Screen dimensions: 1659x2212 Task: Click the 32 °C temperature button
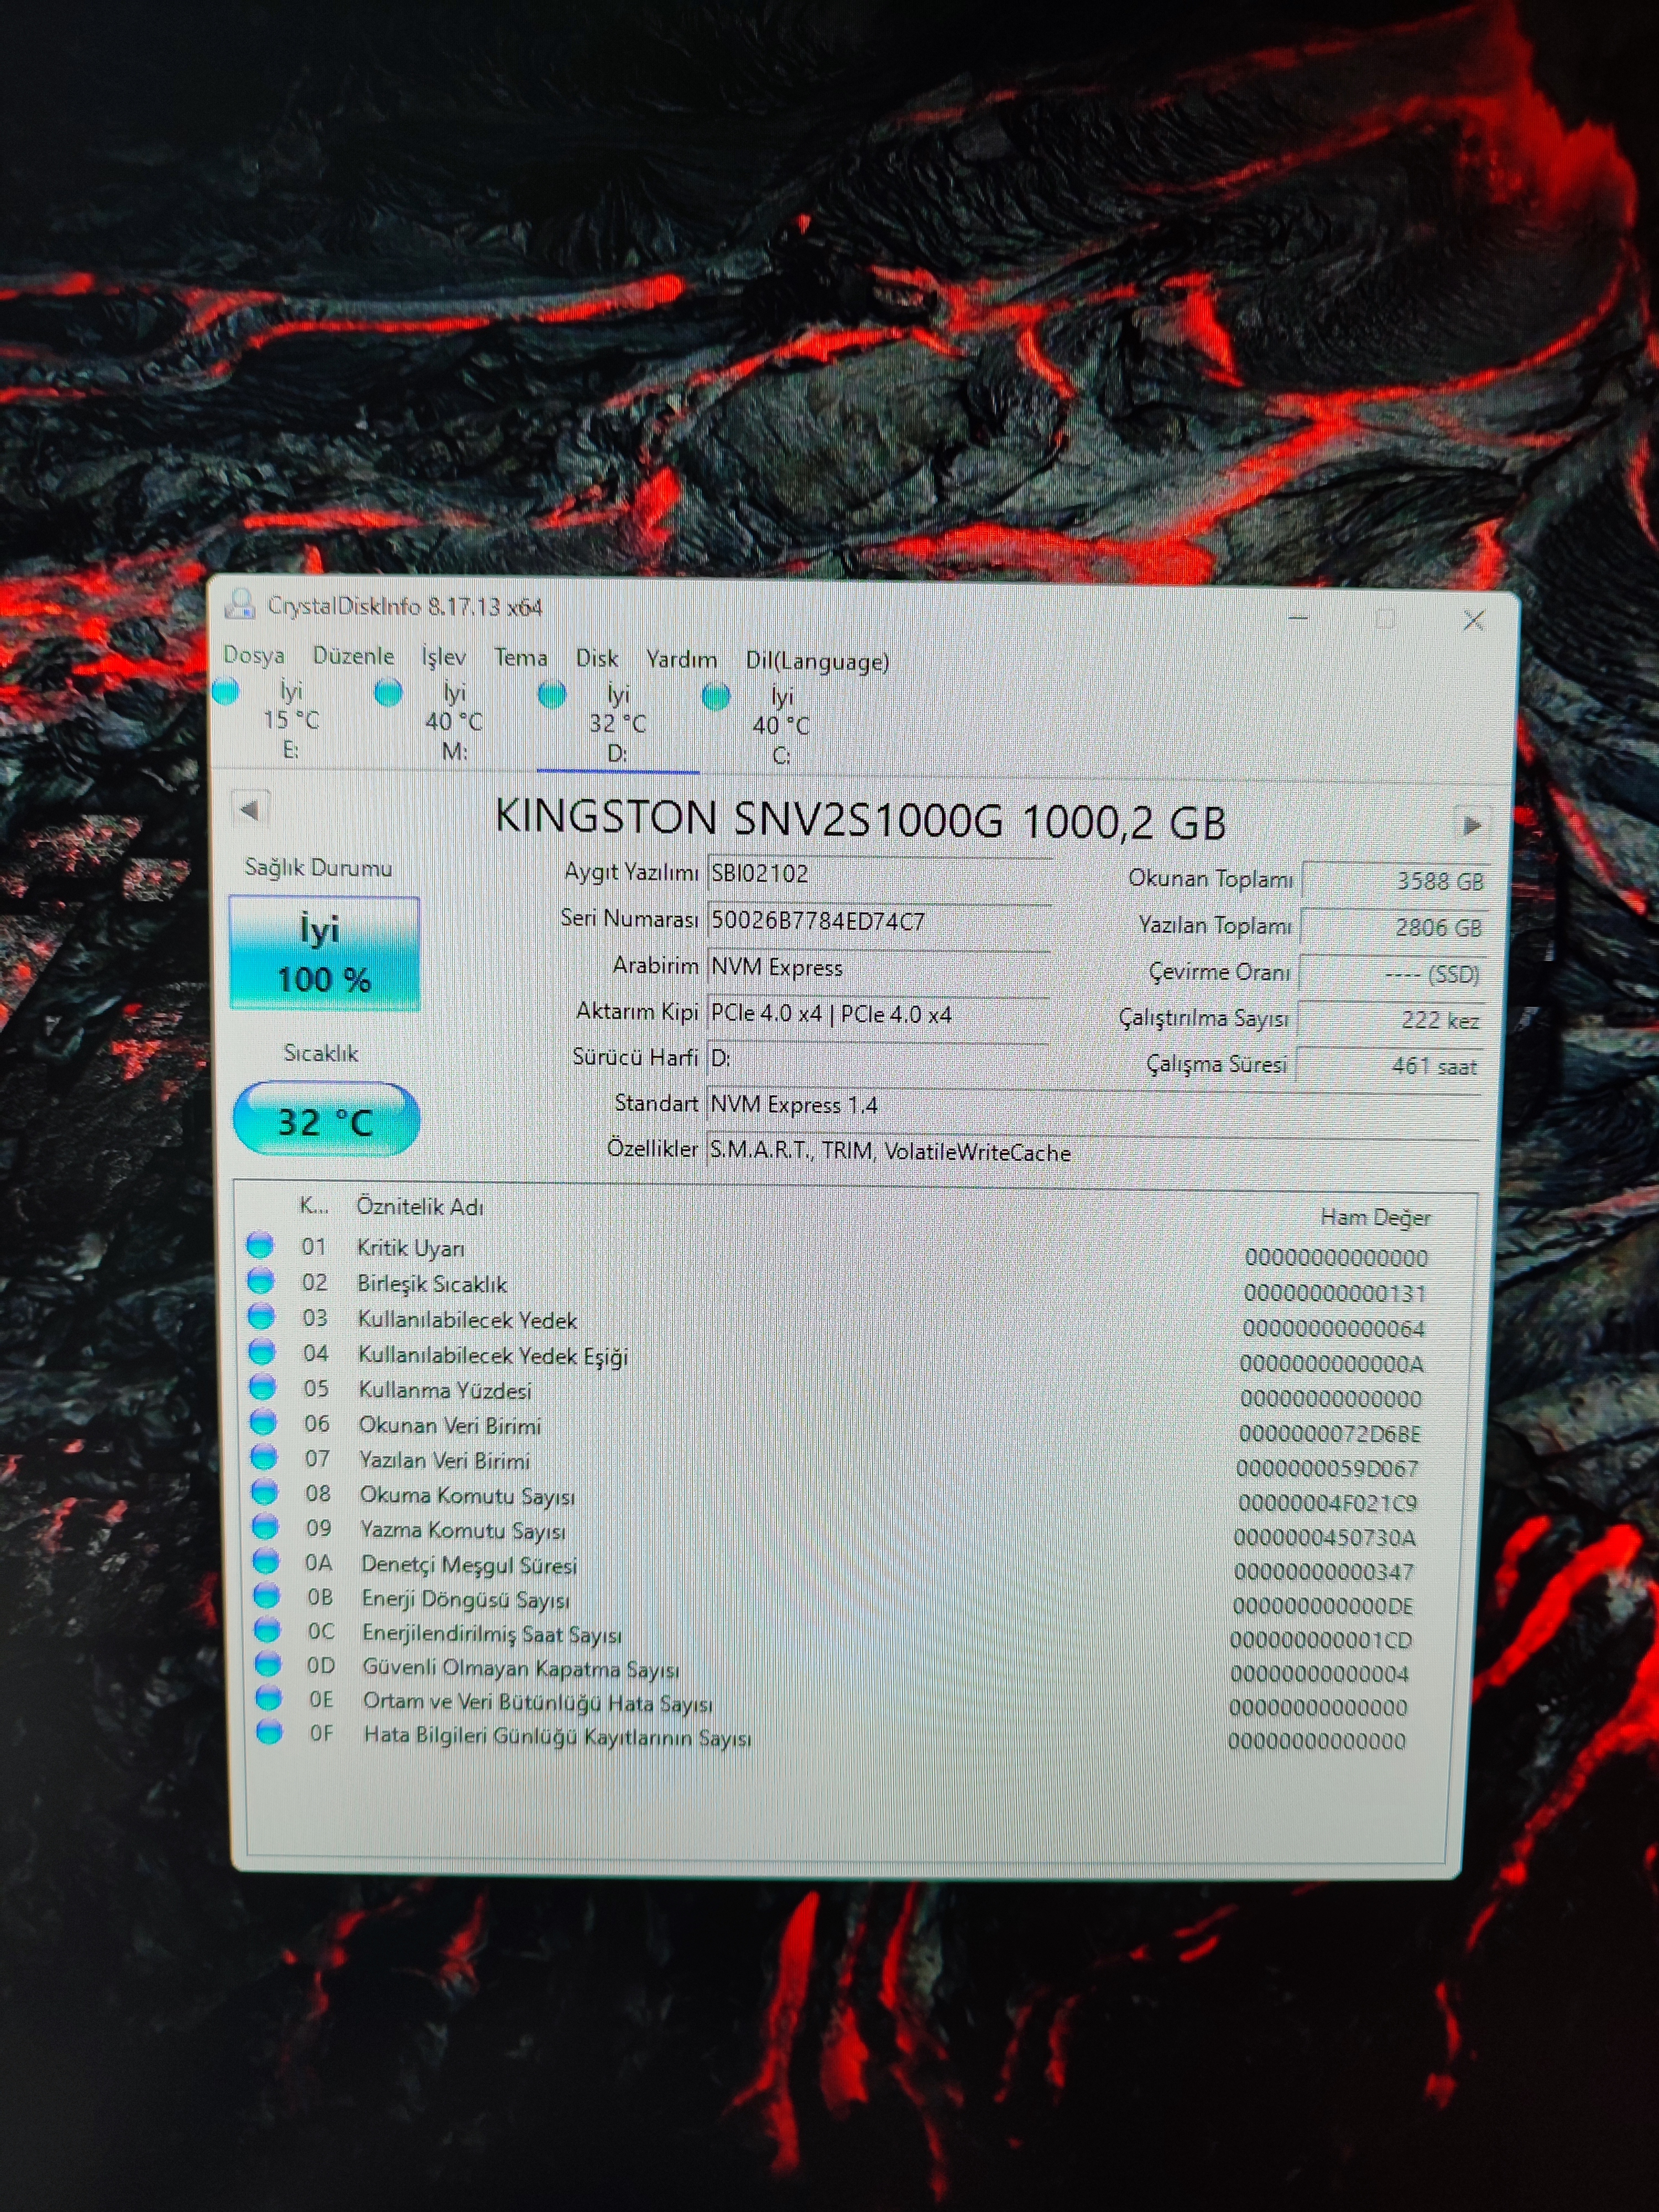[x=326, y=1120]
